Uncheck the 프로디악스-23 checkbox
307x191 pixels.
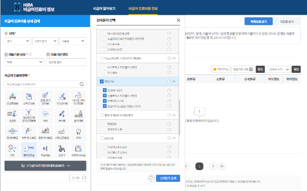tap(105, 101)
